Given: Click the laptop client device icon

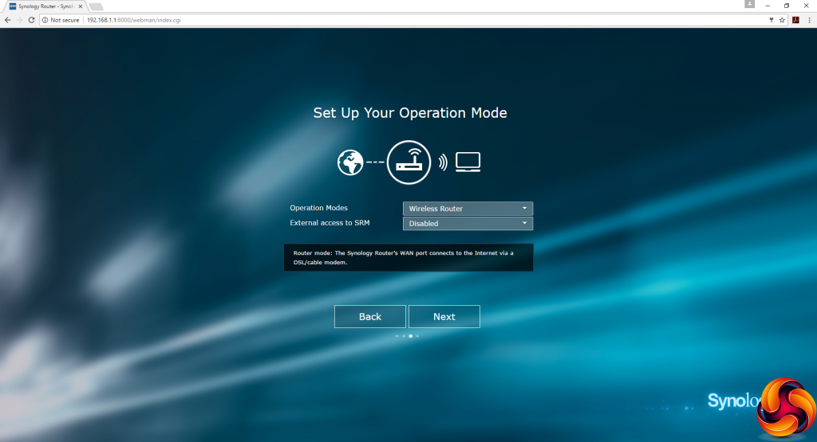Looking at the screenshot, I should [468, 162].
